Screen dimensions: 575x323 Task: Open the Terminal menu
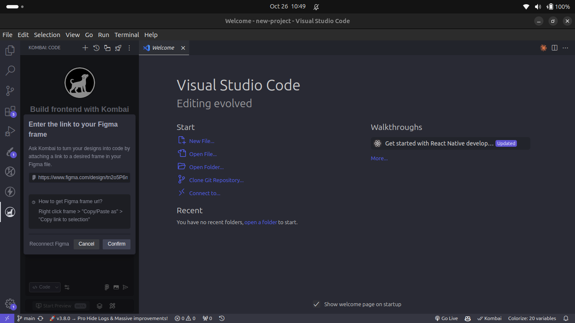(127, 35)
